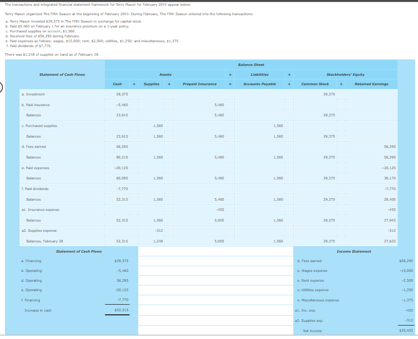Click the 56,295 Fees earned cash amount
Image resolution: width=418 pixels, height=339 pixels.
123,147
